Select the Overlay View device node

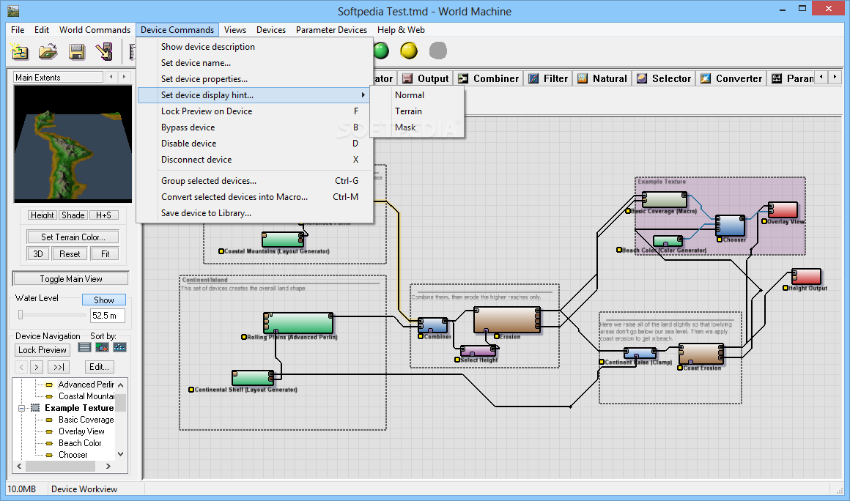[783, 209]
